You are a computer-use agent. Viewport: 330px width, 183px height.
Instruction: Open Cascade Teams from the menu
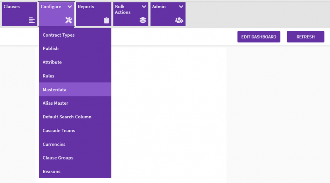click(x=59, y=131)
